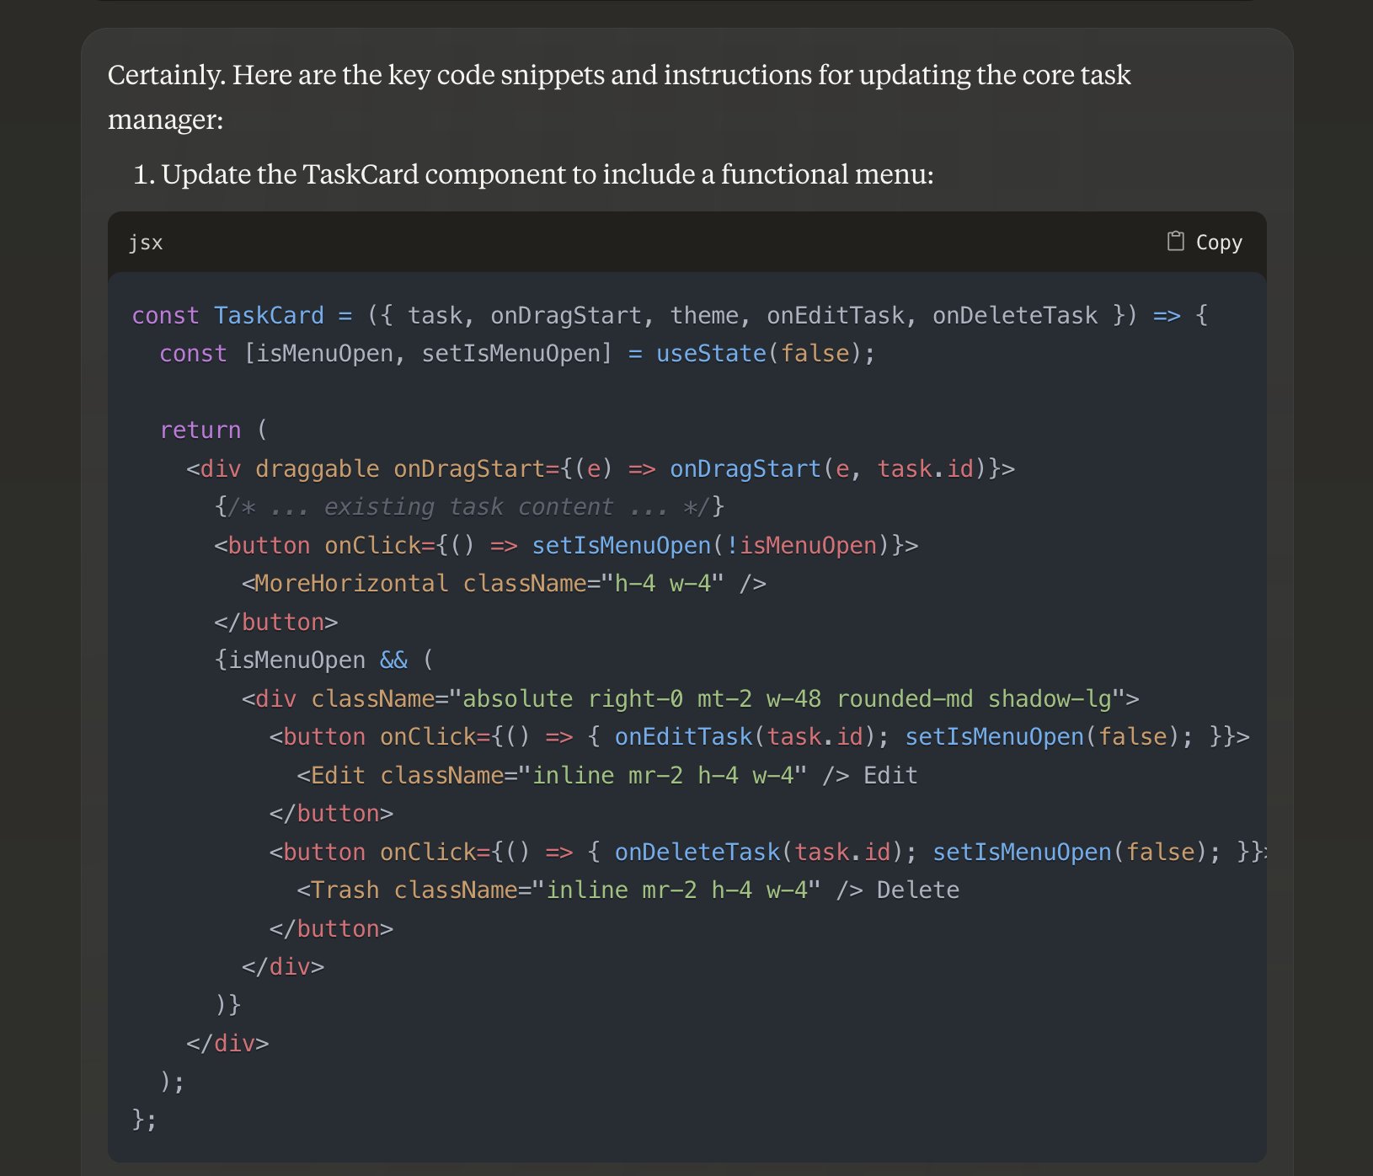The image size is (1373, 1176).
Task: Click the onEditTask call in code
Action: (682, 736)
